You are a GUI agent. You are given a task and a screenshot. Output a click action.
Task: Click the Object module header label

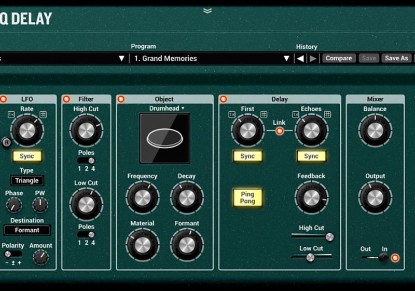pos(164,99)
